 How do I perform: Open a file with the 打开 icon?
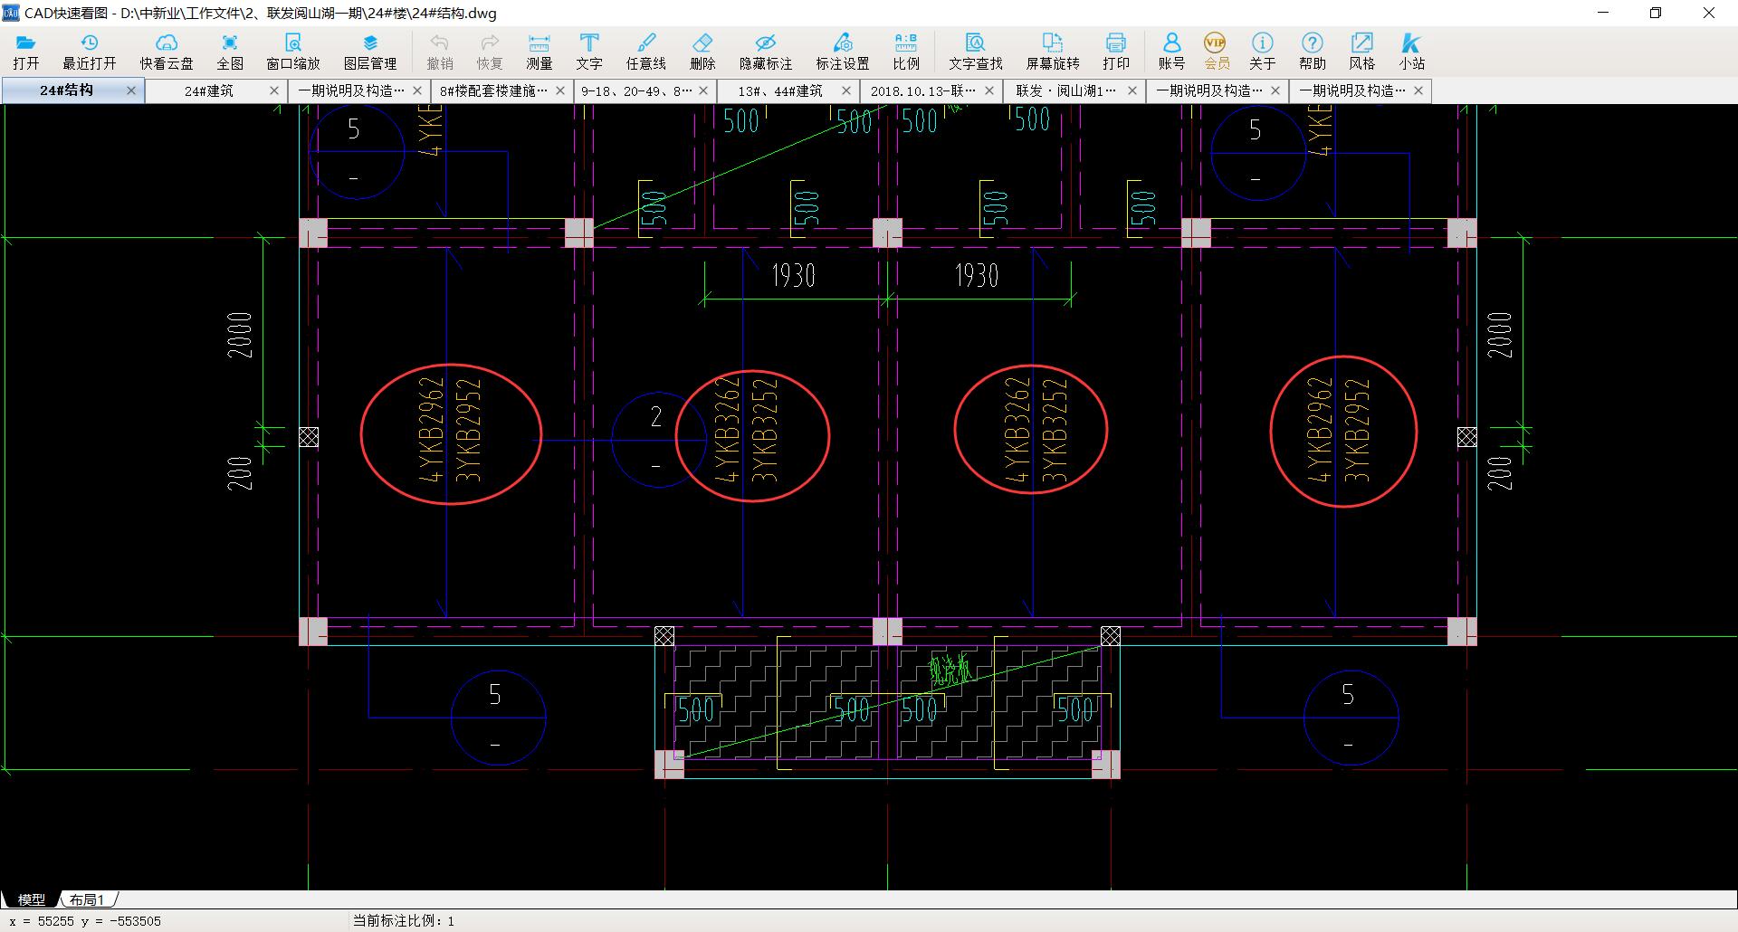click(26, 52)
